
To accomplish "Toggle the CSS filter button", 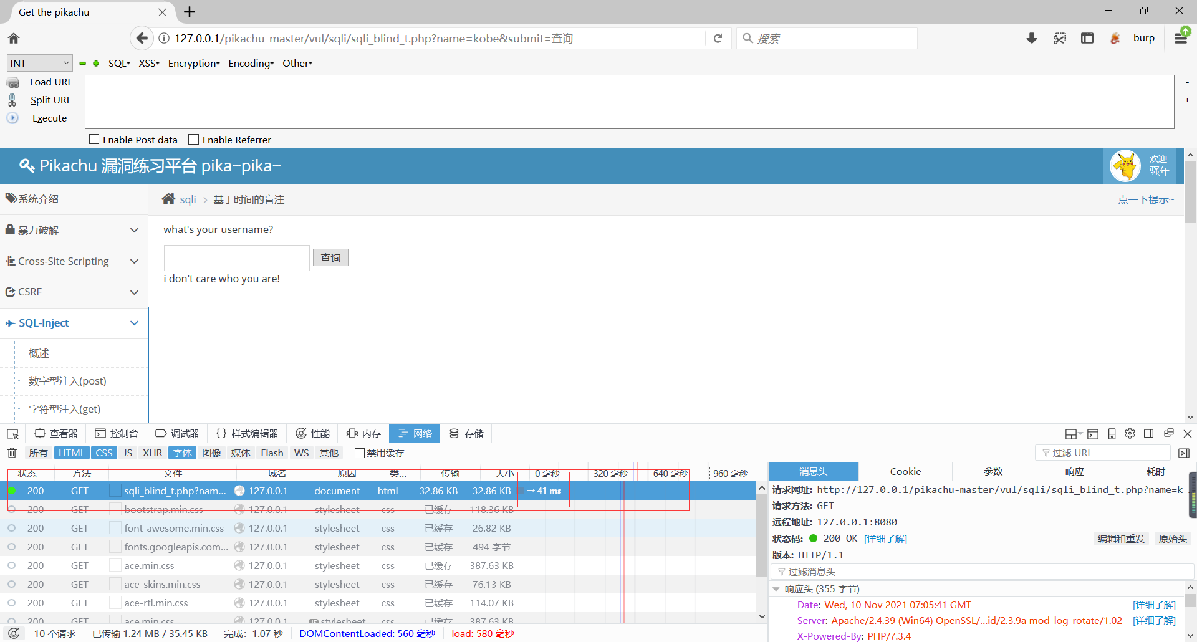I will [104, 453].
